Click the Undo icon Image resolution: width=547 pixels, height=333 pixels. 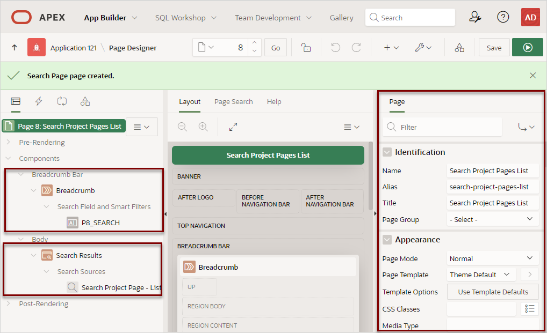pos(335,48)
